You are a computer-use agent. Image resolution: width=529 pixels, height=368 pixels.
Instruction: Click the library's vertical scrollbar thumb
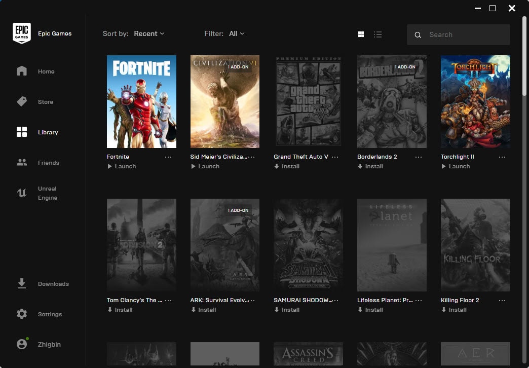(524, 56)
